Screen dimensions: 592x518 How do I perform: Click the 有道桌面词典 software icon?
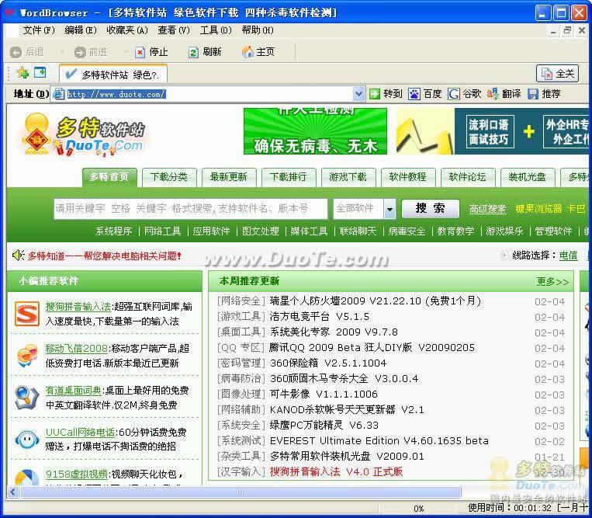pyautogui.click(x=26, y=398)
